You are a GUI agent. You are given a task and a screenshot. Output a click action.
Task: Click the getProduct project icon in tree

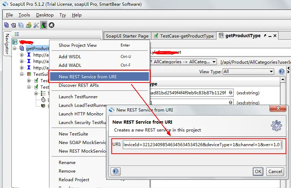pyautogui.click(x=22, y=48)
